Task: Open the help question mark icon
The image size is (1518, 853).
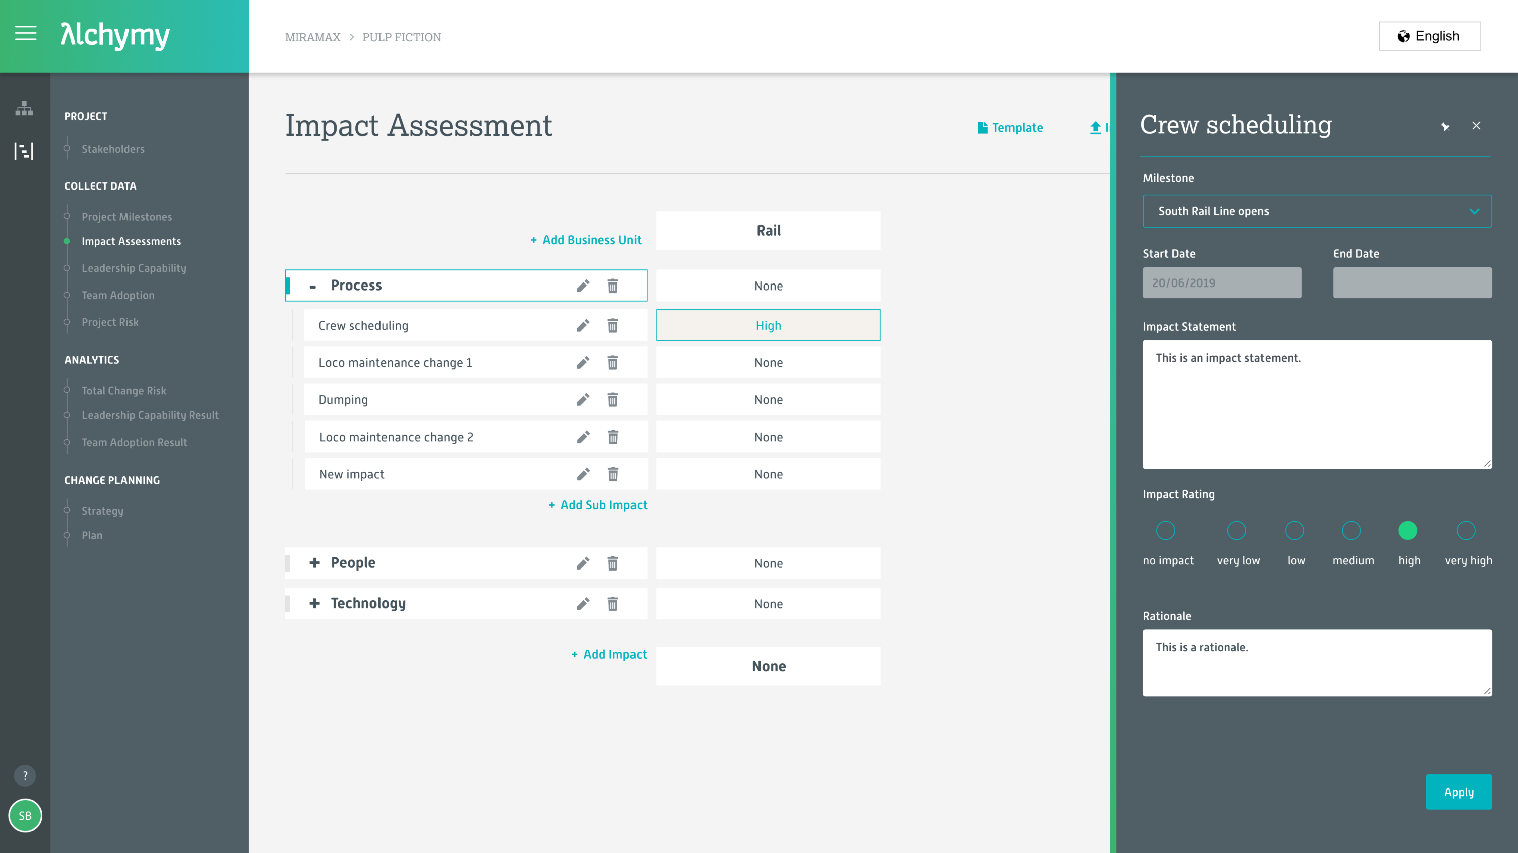Action: (x=25, y=775)
